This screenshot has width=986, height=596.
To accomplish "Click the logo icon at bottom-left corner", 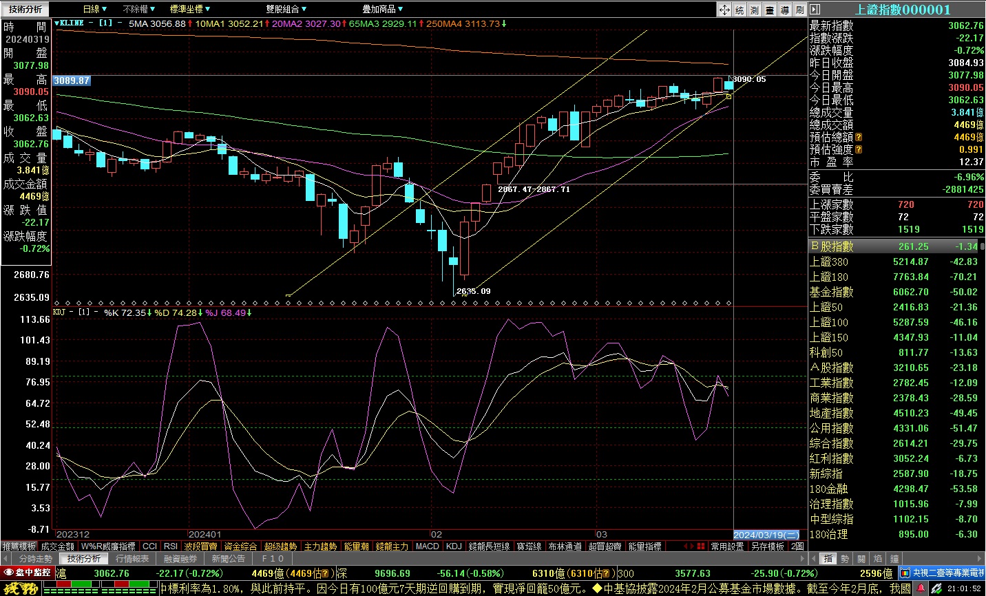I will tap(21, 588).
